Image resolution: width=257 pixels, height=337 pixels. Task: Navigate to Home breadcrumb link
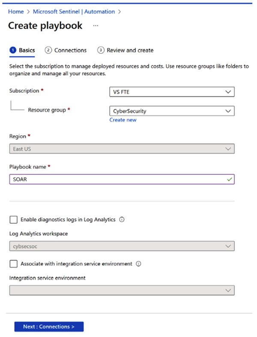16,12
